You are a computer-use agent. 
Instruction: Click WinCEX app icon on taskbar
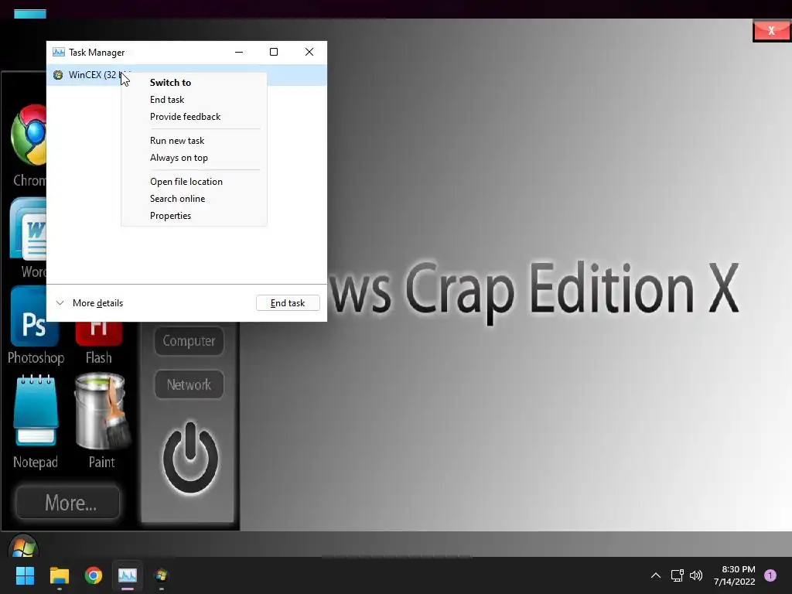162,575
